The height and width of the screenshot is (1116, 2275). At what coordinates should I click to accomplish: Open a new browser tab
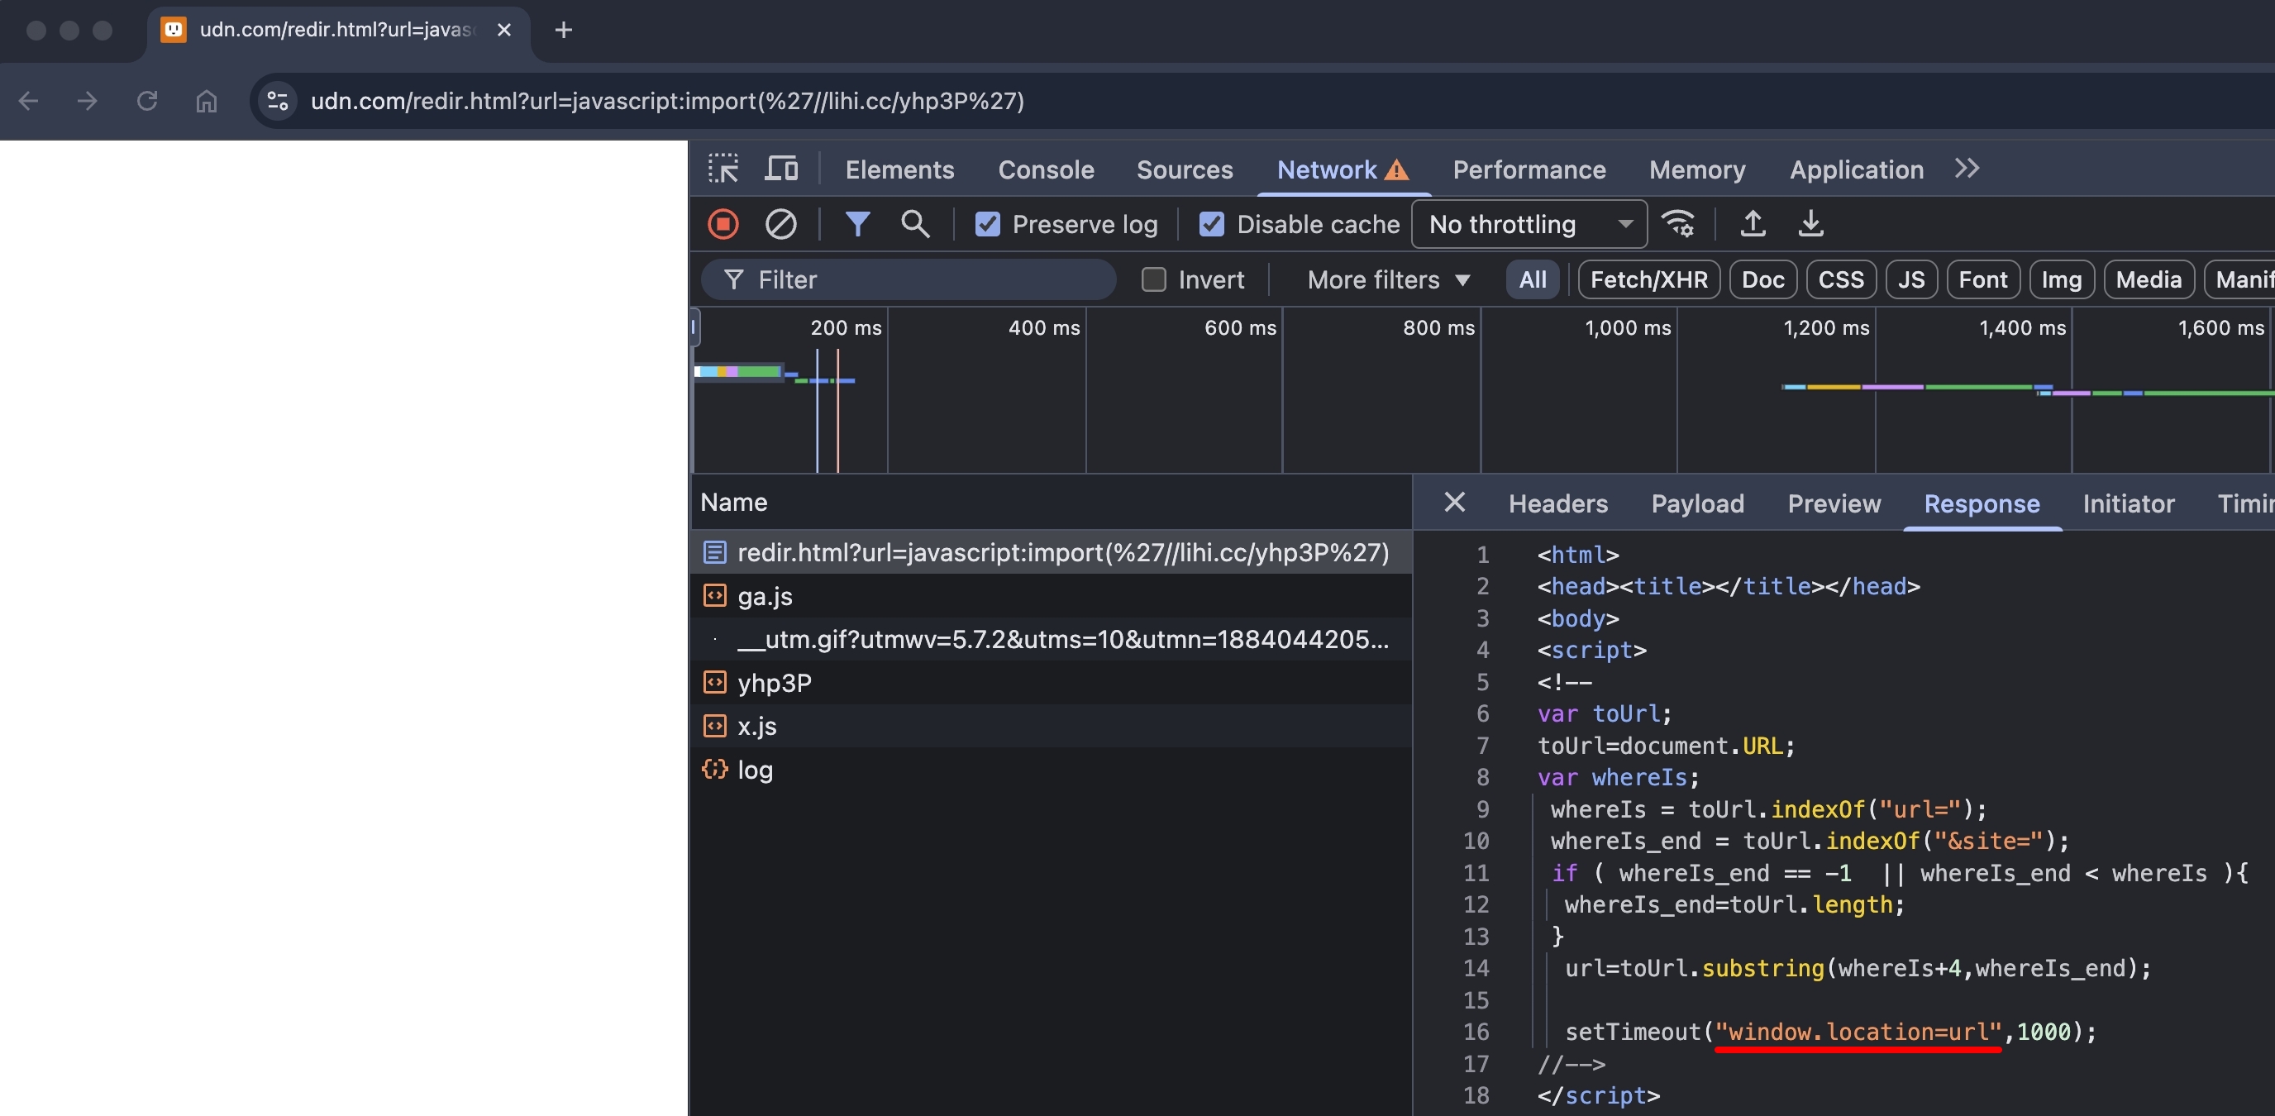[x=564, y=30]
